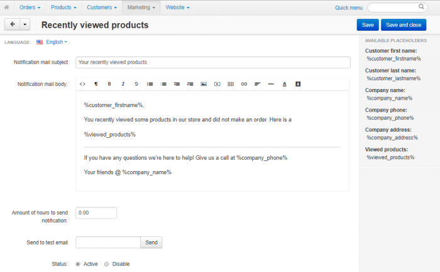Click %viewed_products% line in mail body
The image size is (440, 272).
point(110,135)
